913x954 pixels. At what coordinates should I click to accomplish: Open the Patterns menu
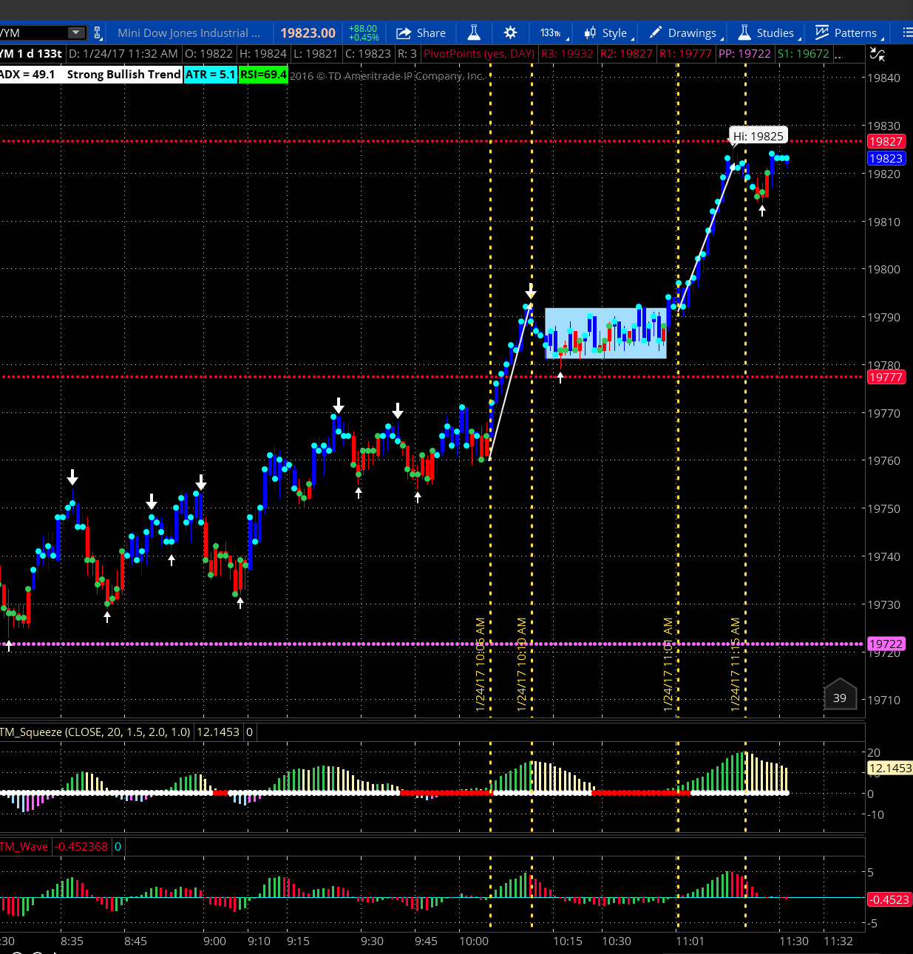[x=846, y=33]
